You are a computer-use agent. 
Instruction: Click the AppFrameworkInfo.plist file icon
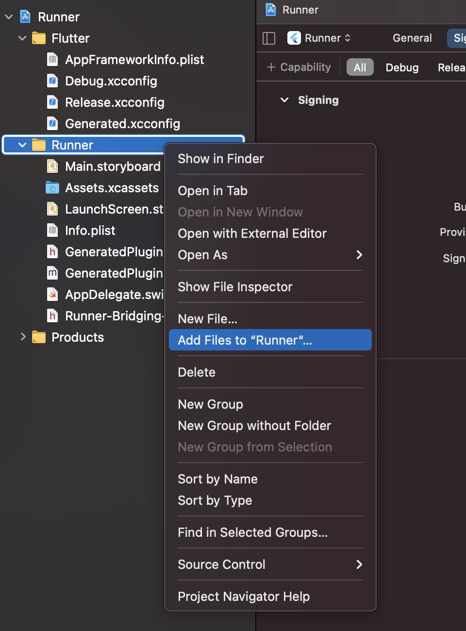coord(52,59)
